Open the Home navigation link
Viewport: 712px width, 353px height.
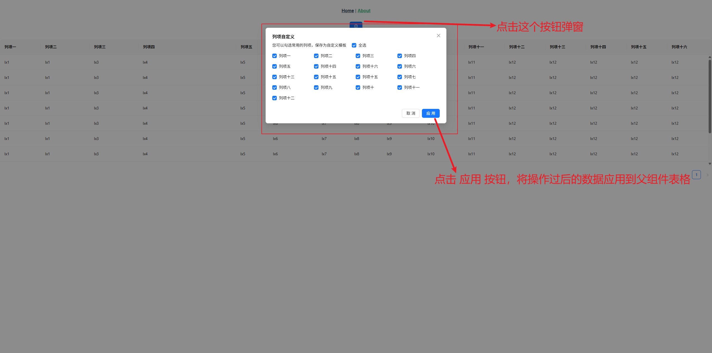click(347, 11)
